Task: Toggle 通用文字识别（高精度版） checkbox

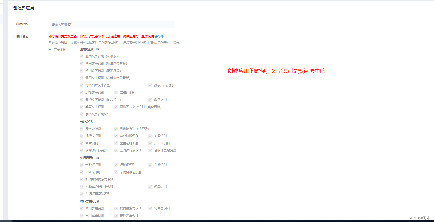Action: click(x=81, y=71)
